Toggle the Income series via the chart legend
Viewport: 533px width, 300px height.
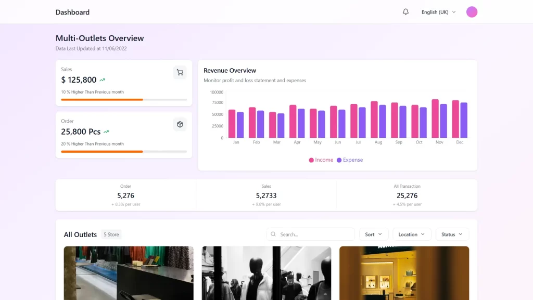(x=321, y=160)
